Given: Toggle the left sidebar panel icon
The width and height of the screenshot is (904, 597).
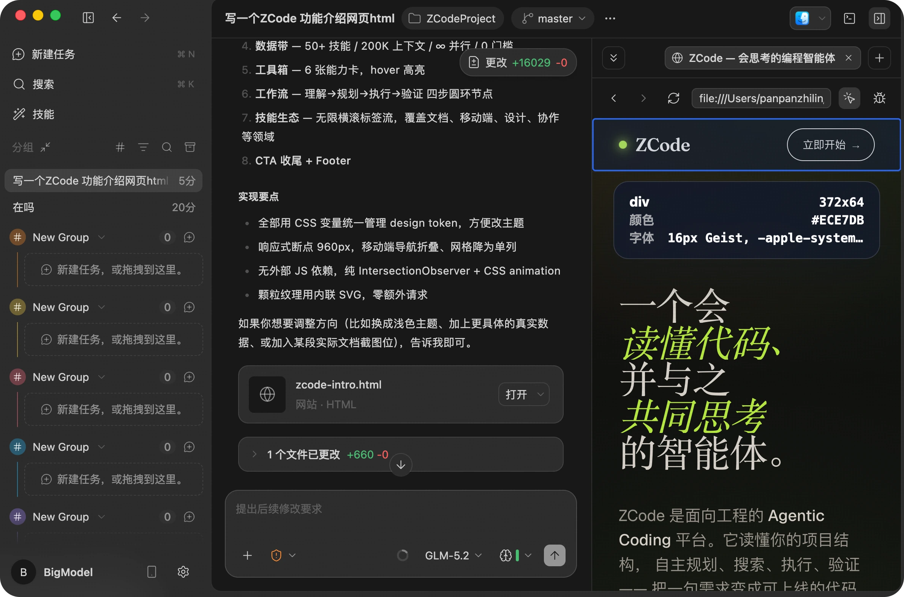Looking at the screenshot, I should (89, 18).
